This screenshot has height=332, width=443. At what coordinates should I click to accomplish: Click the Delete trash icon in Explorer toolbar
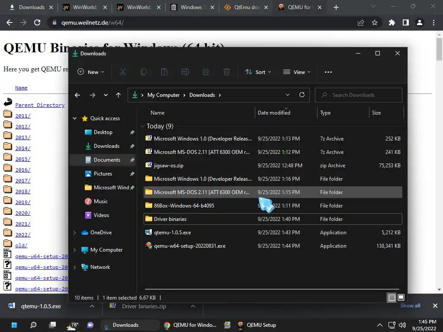click(x=227, y=72)
